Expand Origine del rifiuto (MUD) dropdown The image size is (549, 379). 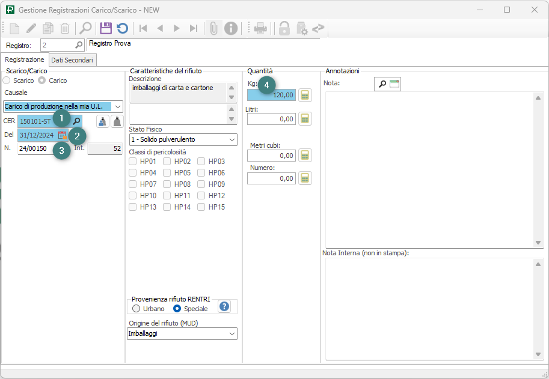coord(232,333)
